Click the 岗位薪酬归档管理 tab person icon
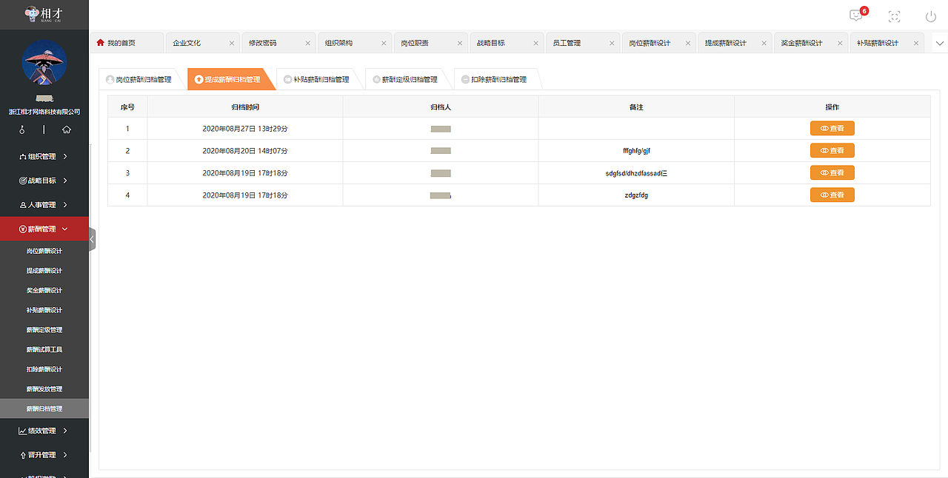 click(x=110, y=79)
